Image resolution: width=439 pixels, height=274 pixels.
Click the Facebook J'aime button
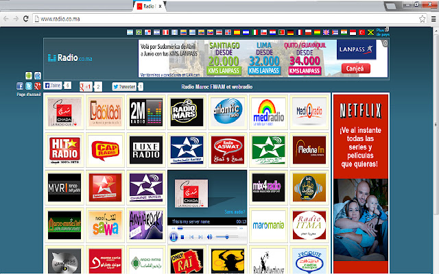53,86
